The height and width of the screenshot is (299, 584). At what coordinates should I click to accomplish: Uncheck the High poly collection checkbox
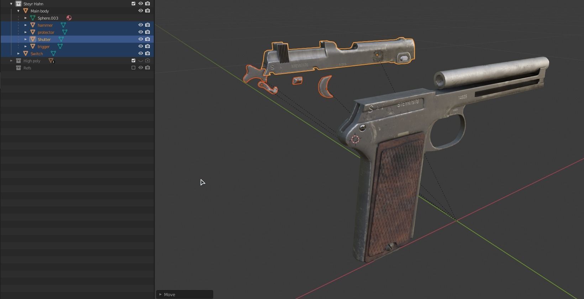click(x=133, y=61)
